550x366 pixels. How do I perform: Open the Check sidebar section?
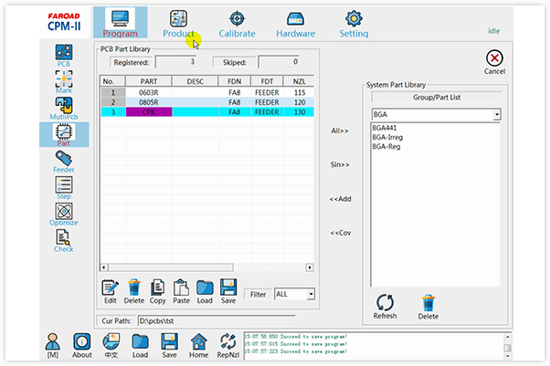[63, 241]
